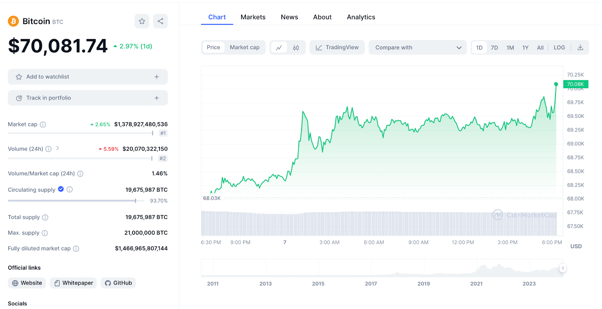The height and width of the screenshot is (309, 602).
Task: Switch to the News tab
Action: pos(289,17)
